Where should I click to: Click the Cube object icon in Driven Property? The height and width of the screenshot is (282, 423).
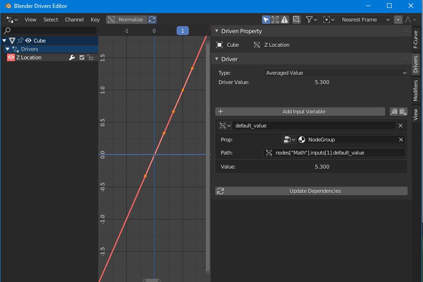pyautogui.click(x=219, y=45)
